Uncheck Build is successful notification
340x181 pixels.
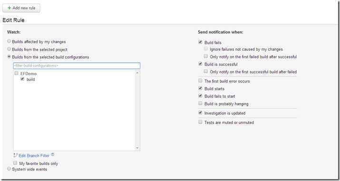coord(200,64)
